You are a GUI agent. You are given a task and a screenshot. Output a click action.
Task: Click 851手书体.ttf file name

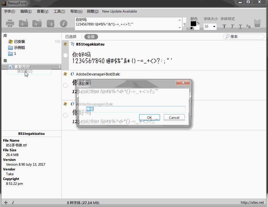click(x=16, y=145)
